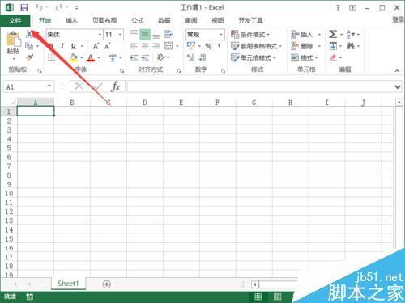Screen dimensions: 405x303
Task: Toggle bottom vertical alignment
Action: 156,36
